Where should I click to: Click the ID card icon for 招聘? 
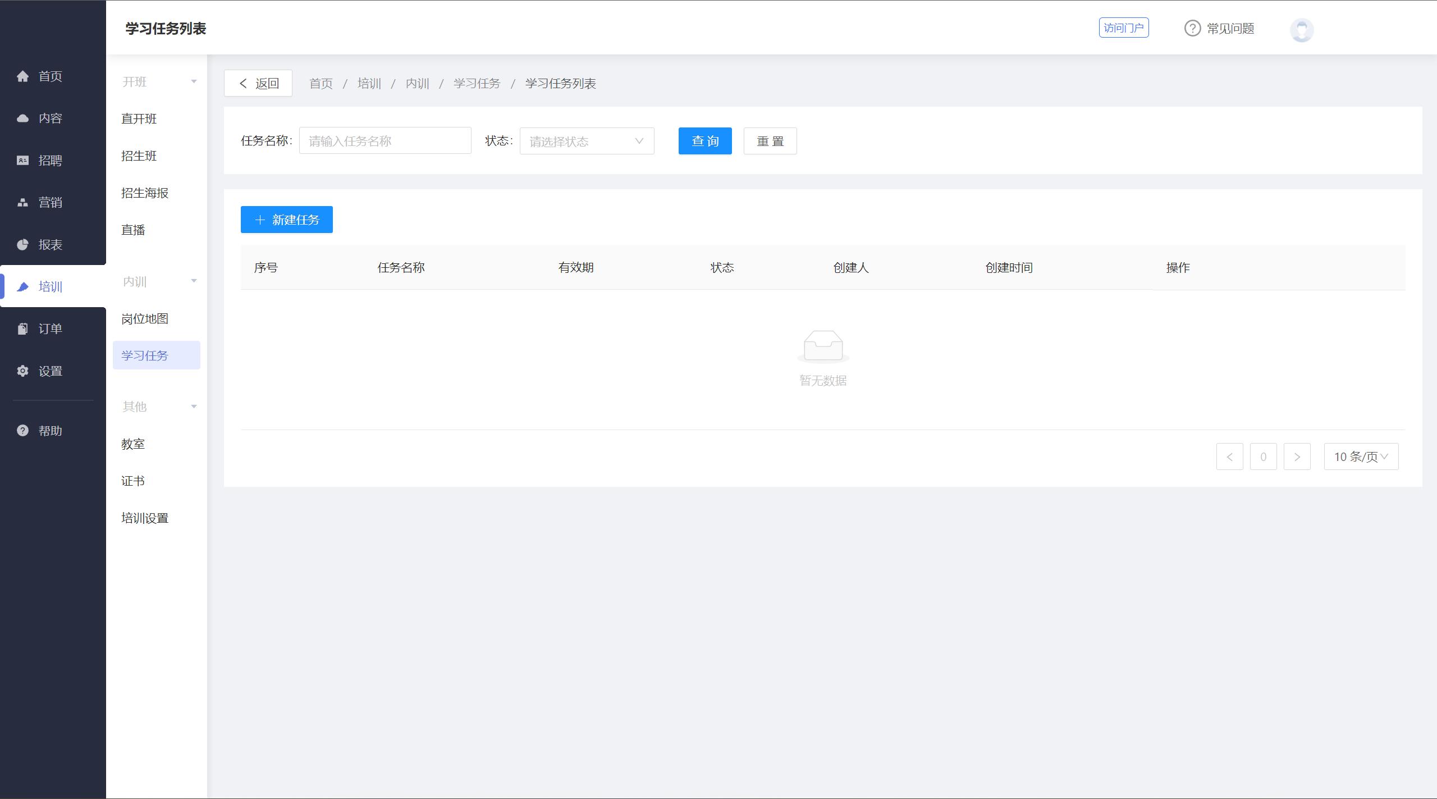pos(22,161)
